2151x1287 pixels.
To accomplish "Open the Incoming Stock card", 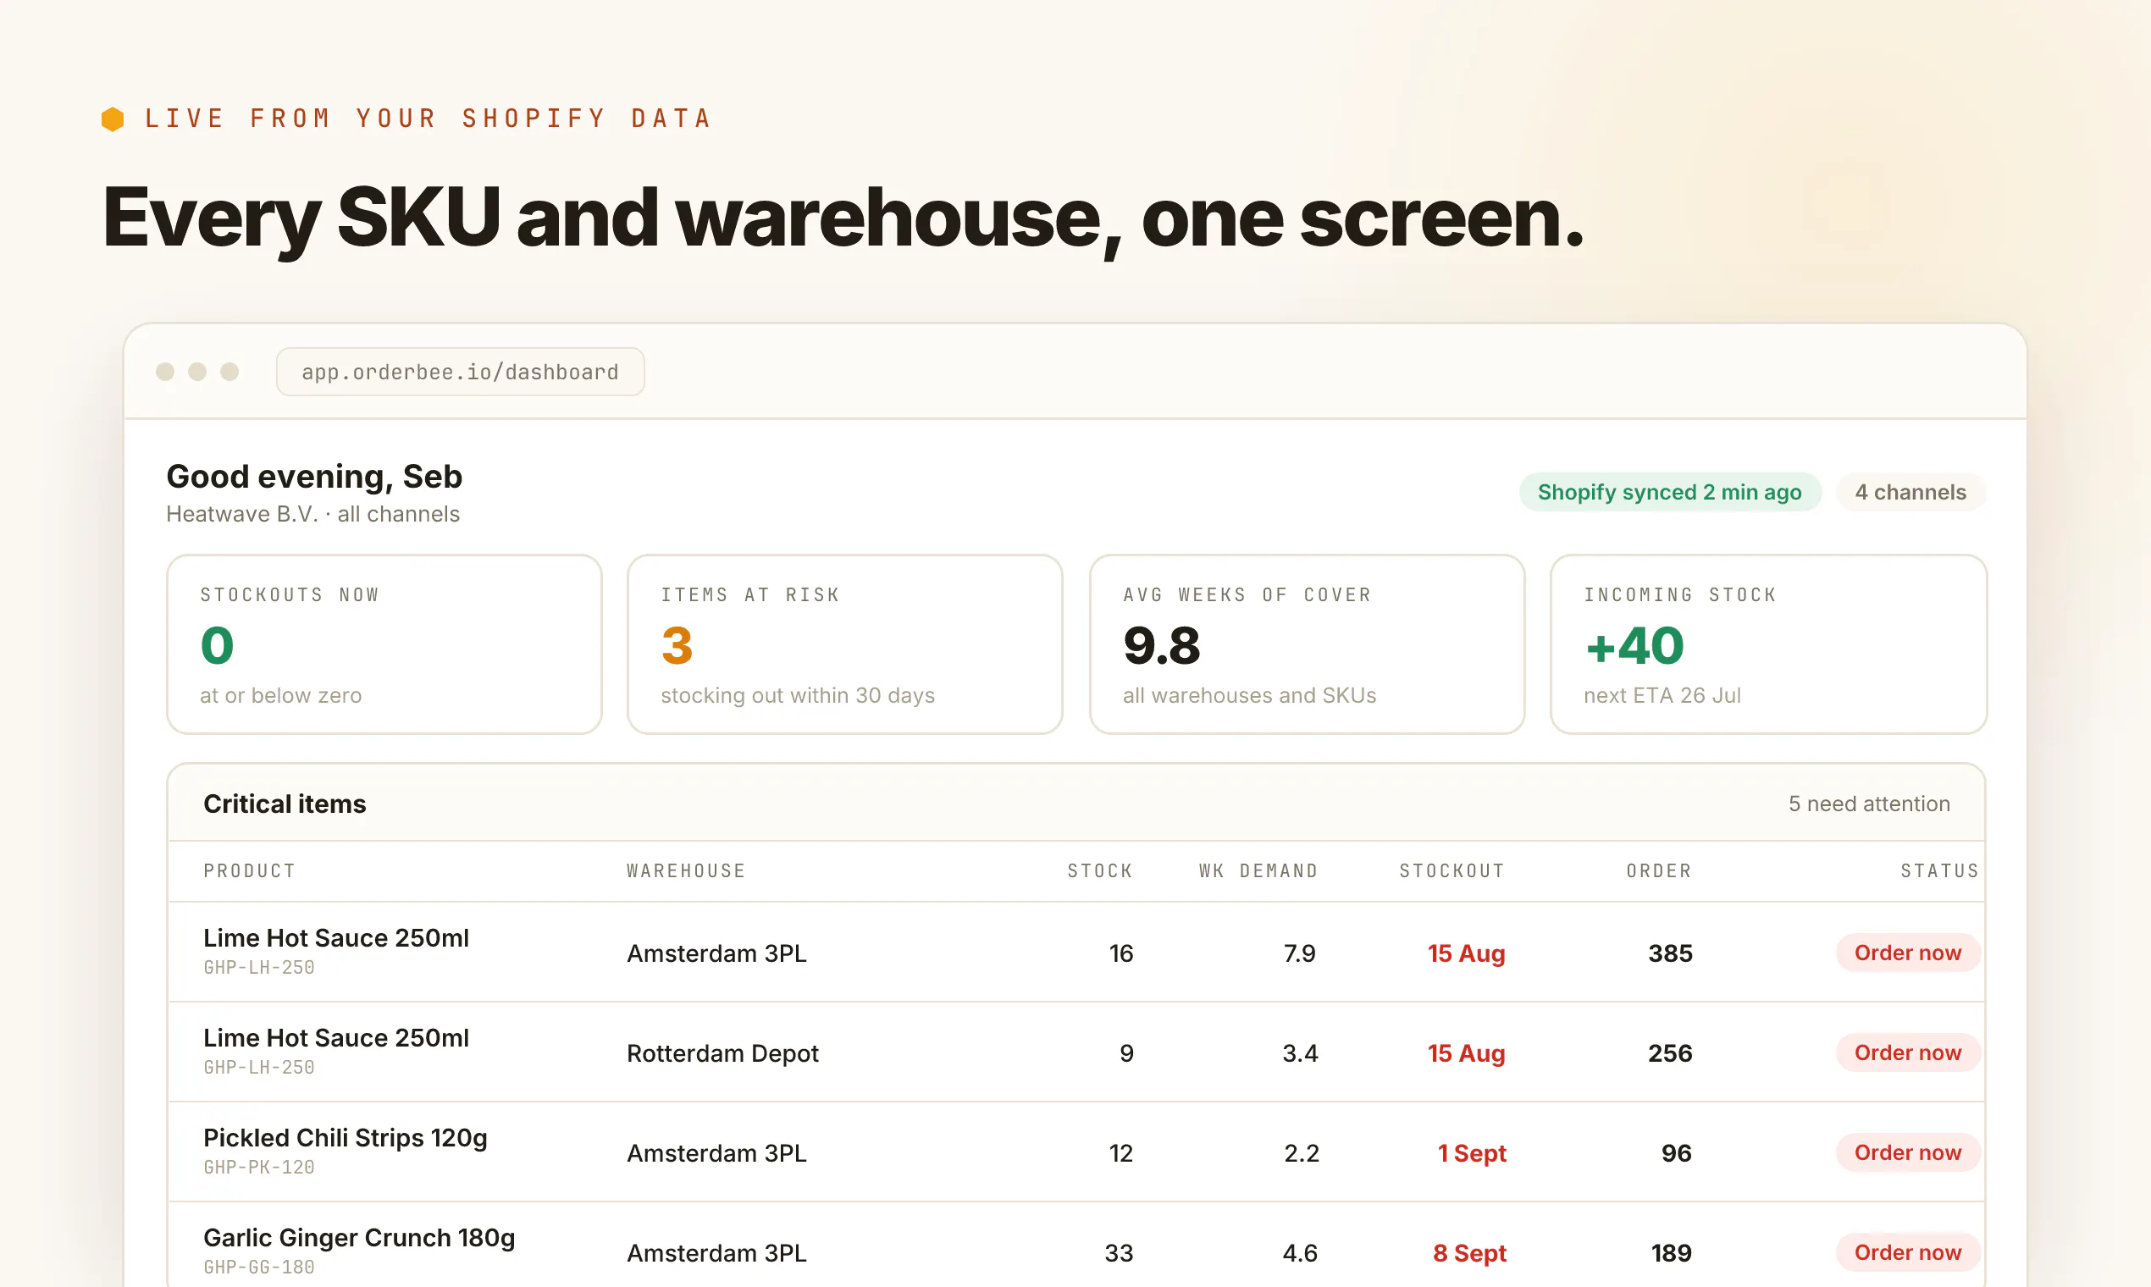I will (x=1768, y=644).
